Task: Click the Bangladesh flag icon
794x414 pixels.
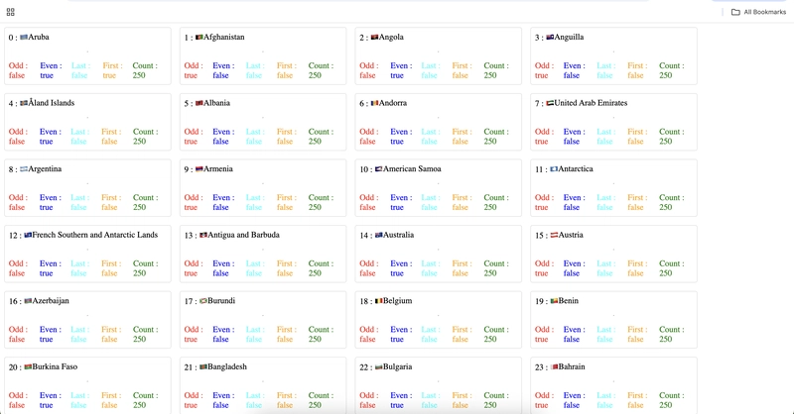Action: coord(203,367)
